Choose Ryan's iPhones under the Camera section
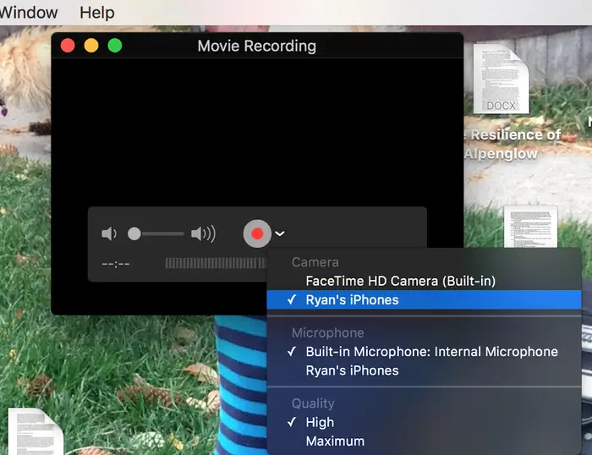592x455 pixels. [x=352, y=299]
